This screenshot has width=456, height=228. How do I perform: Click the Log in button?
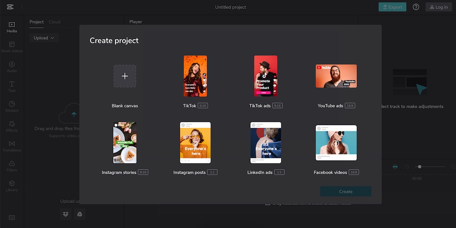pyautogui.click(x=439, y=7)
